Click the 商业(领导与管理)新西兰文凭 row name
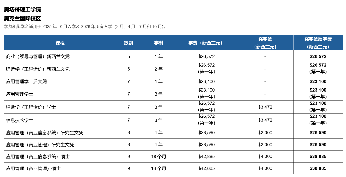The width and height of the screenshot is (346, 177). (38, 56)
